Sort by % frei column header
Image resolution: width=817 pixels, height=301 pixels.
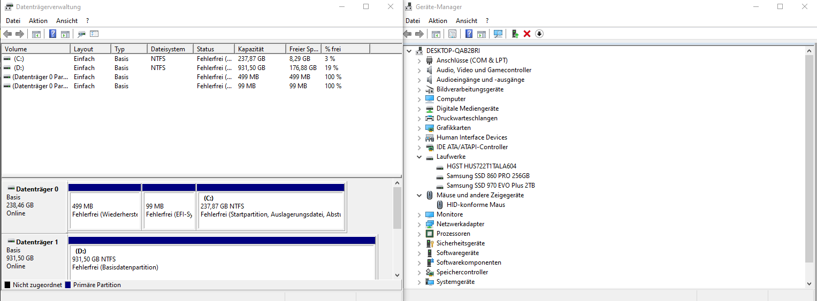(345, 49)
